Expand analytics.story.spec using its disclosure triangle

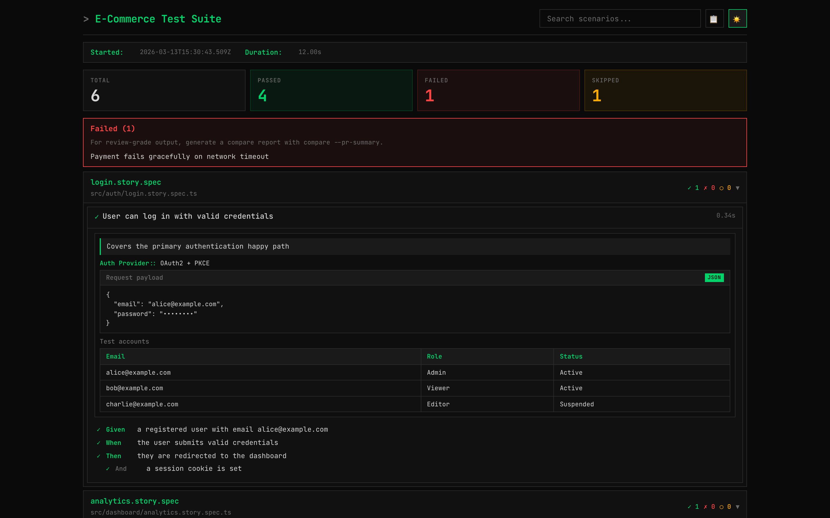(x=738, y=507)
